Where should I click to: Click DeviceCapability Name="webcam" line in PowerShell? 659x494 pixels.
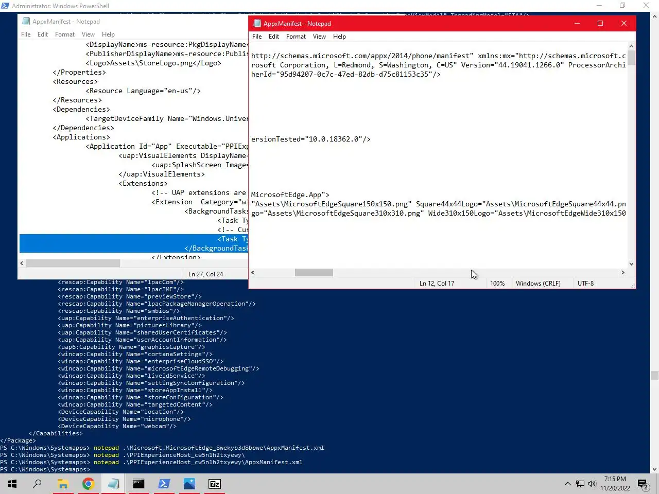(117, 426)
